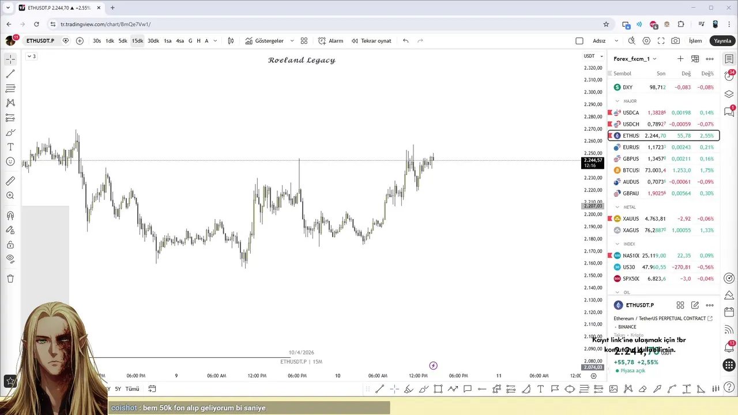
Task: Toggle the red flag on USDCA row
Action: (610, 112)
